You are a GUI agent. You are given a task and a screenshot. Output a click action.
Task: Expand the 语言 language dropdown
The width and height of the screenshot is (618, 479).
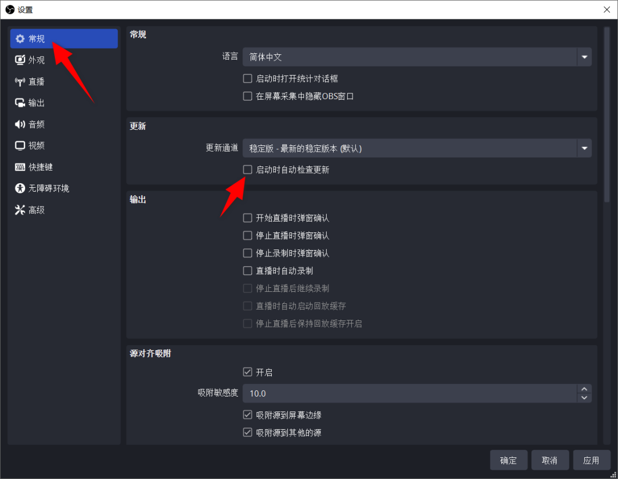pos(417,57)
